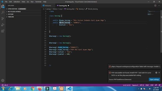Open Google Chrome from taskbar
Viewport: 162px width, 91px height.
tap(33, 89)
